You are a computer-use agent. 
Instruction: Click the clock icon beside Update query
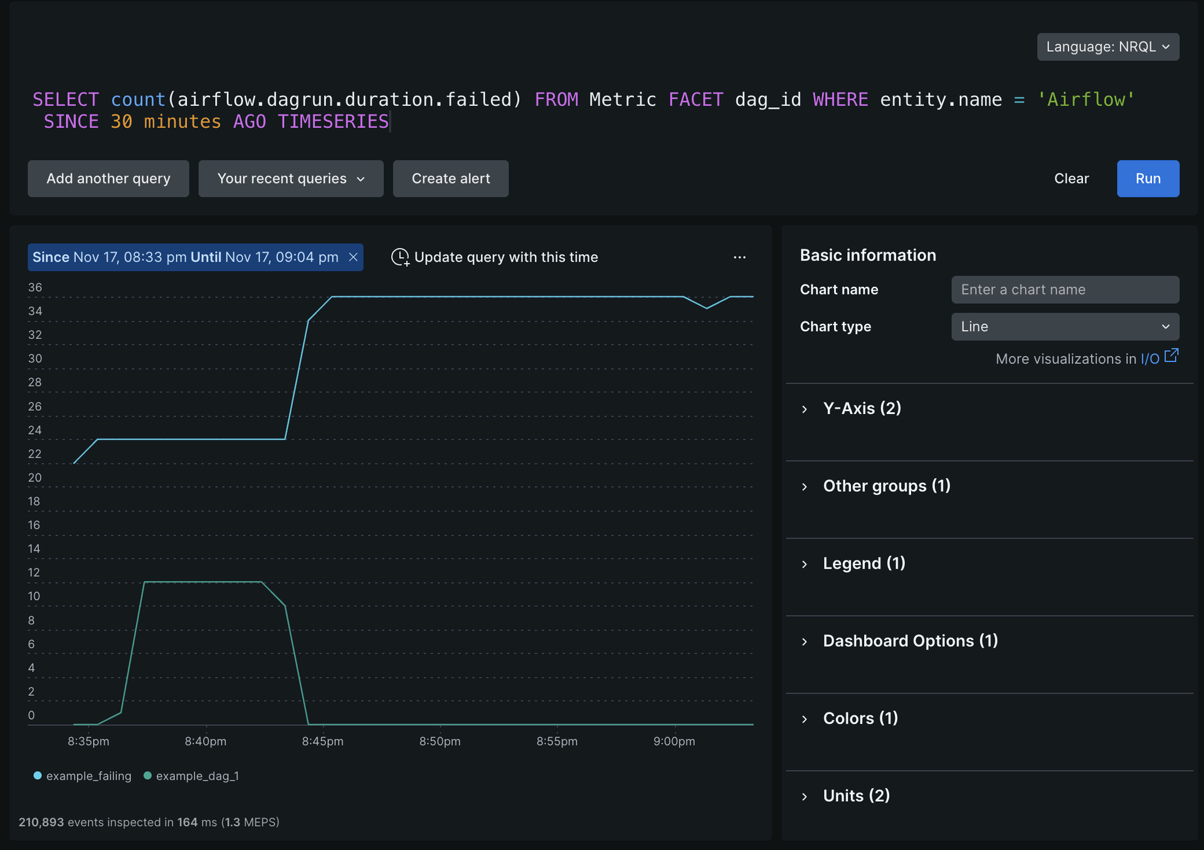point(399,257)
